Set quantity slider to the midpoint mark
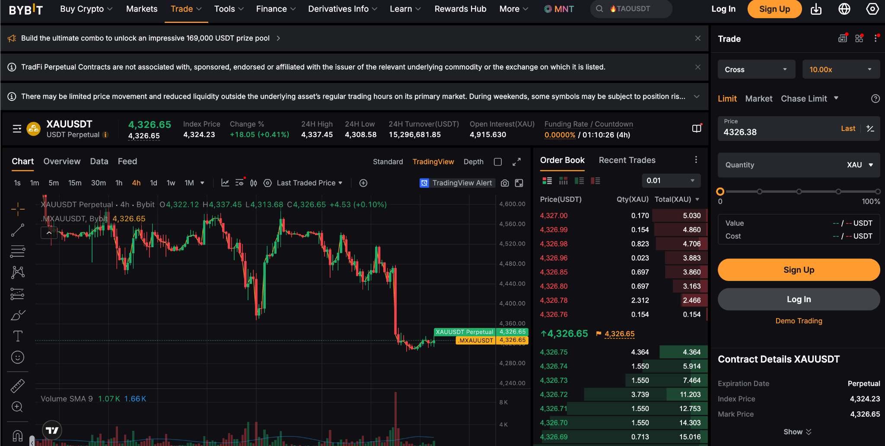This screenshot has width=885, height=446. (799, 191)
